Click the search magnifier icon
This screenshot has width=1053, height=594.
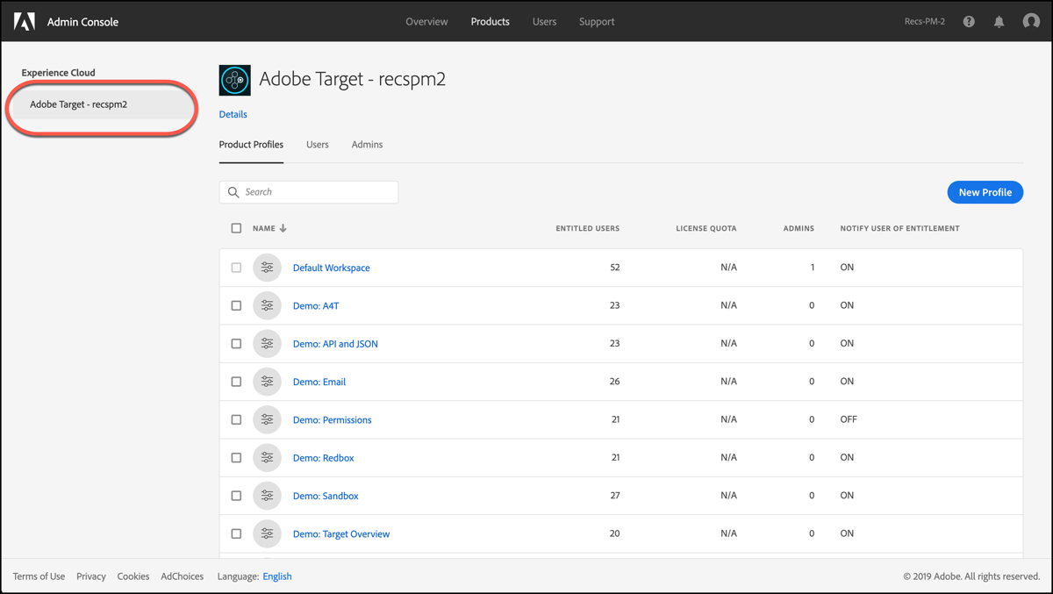coord(233,191)
